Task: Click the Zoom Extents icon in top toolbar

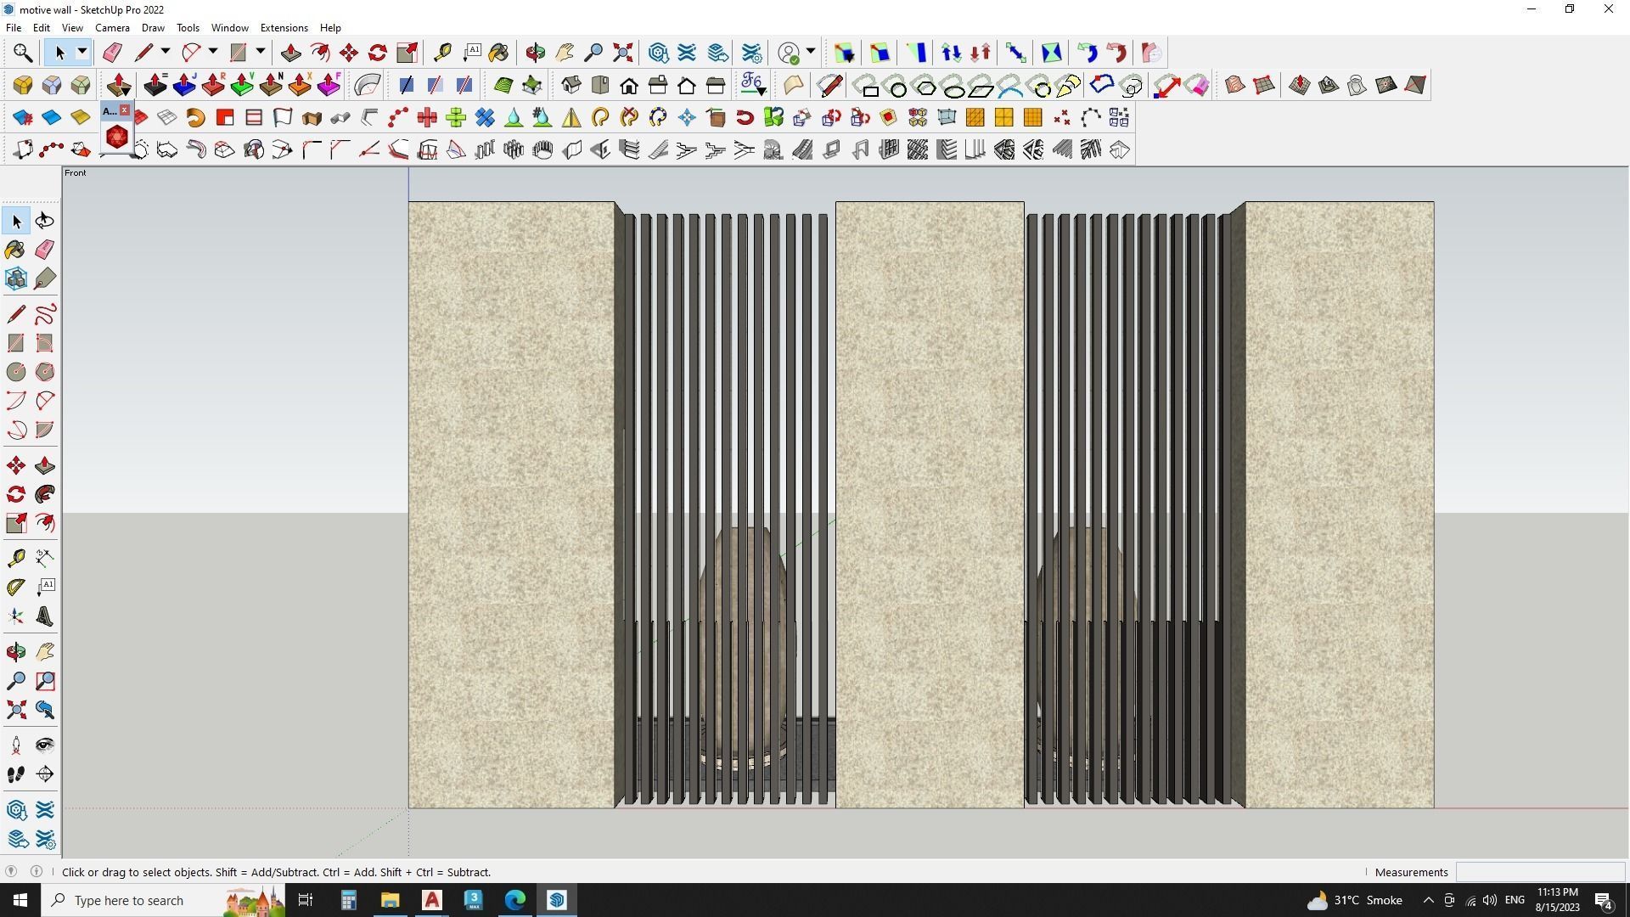Action: point(622,53)
